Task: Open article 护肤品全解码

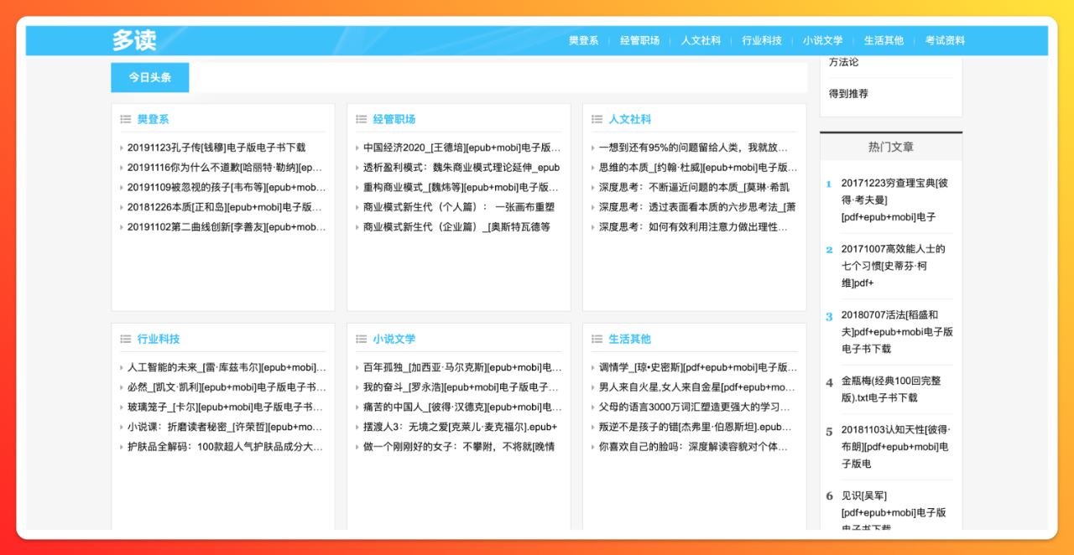Action: 225,447
